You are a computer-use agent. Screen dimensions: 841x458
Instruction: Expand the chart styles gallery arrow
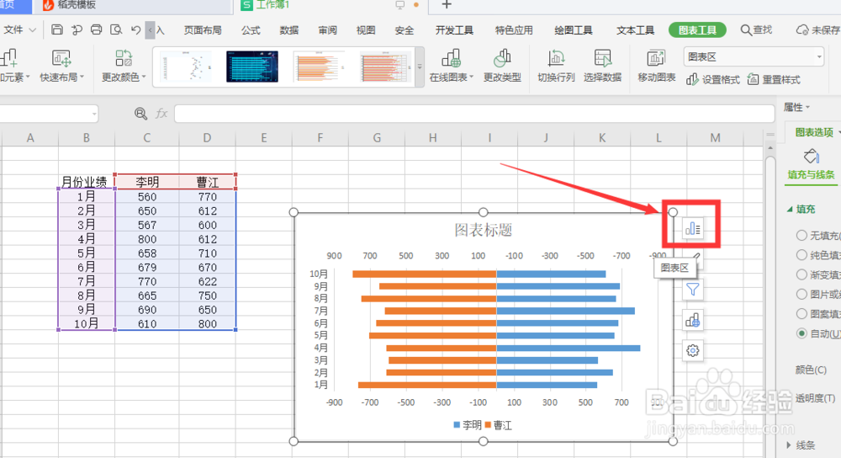point(420,67)
